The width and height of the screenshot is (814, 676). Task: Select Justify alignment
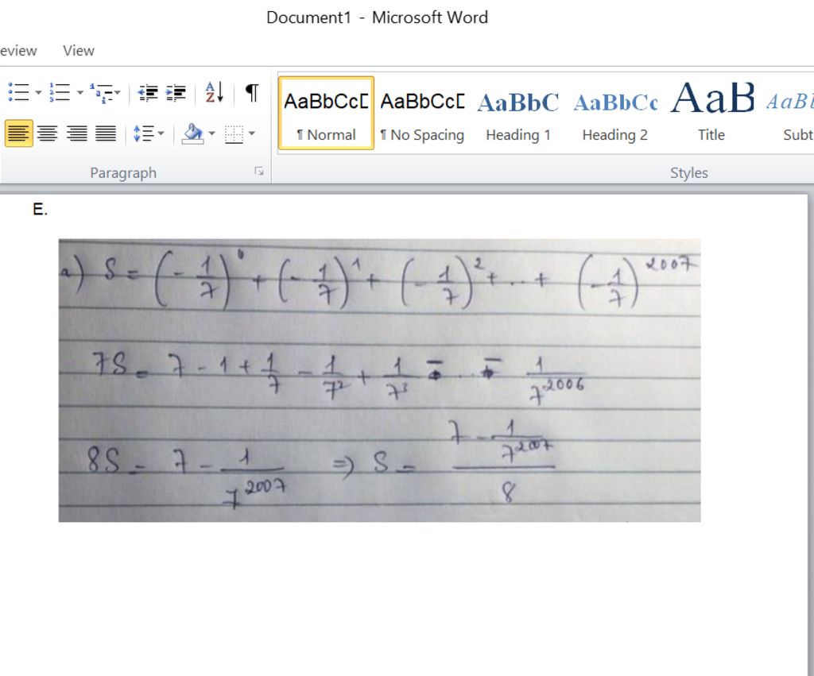pyautogui.click(x=106, y=134)
